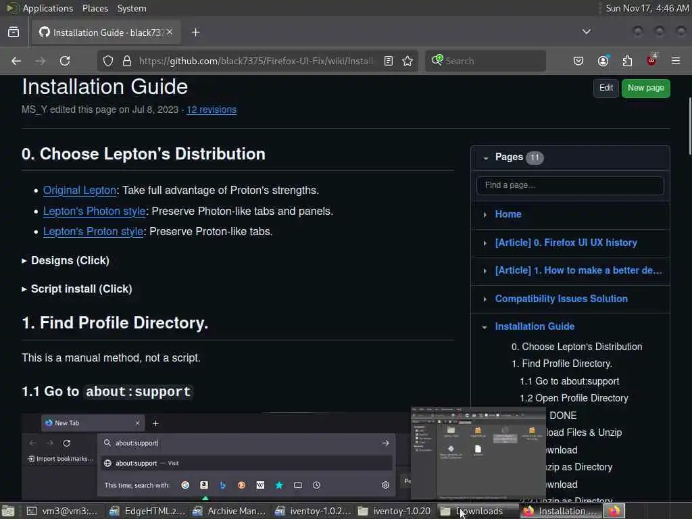Open the Firefox application menu
692x519 pixels.
[676, 61]
